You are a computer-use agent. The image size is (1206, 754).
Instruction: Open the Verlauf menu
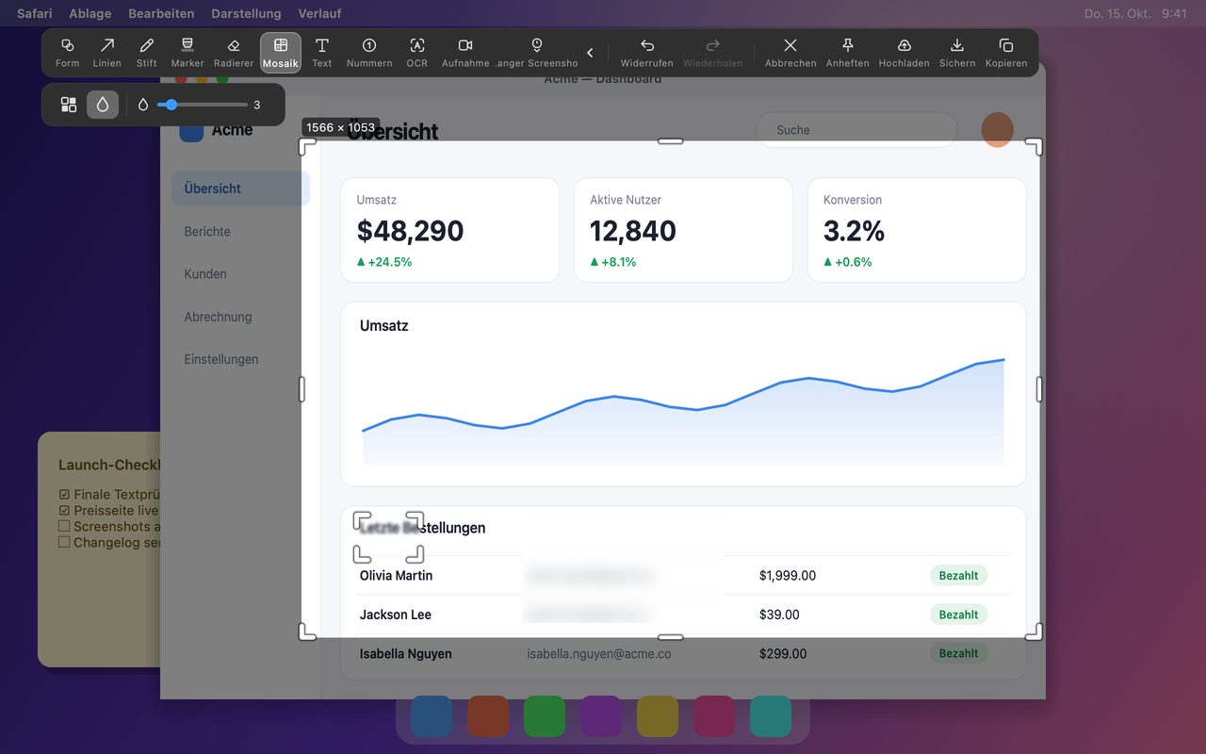coord(319,13)
